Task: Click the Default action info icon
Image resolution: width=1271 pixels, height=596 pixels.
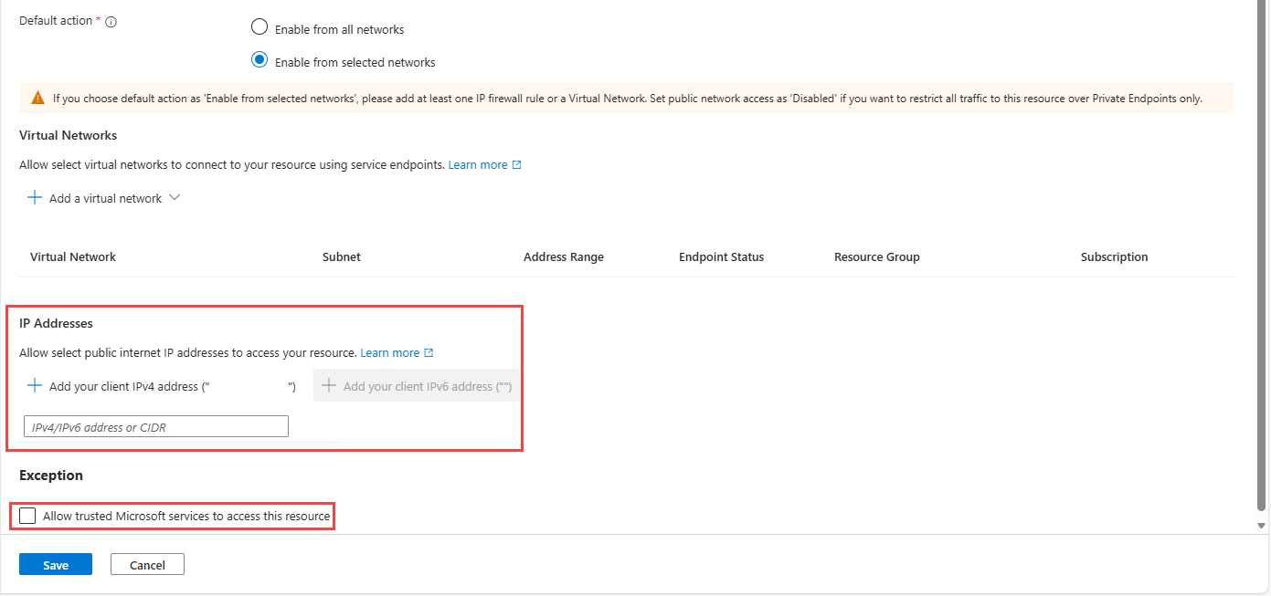Action: pos(111,22)
